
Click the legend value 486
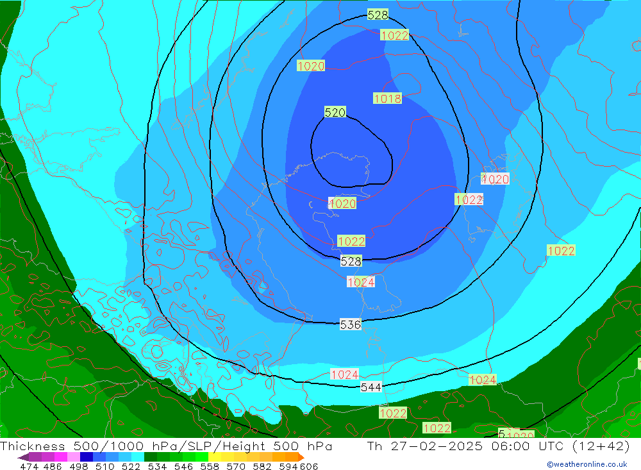(53, 466)
